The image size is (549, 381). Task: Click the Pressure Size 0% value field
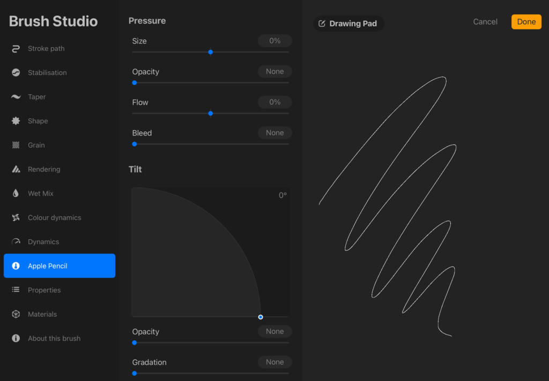point(275,41)
